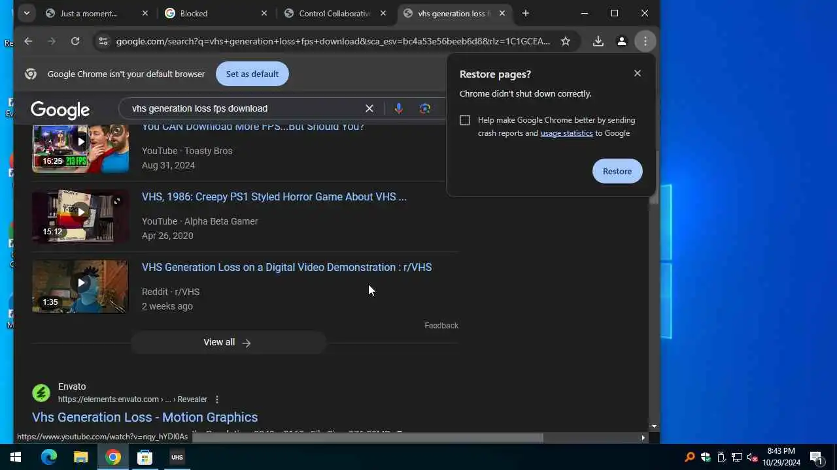Image resolution: width=837 pixels, height=470 pixels.
Task: Click the Google search input field
Action: 242,108
